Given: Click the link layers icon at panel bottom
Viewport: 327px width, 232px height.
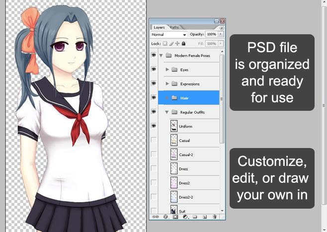Looking at the screenshot, I should [x=156, y=217].
